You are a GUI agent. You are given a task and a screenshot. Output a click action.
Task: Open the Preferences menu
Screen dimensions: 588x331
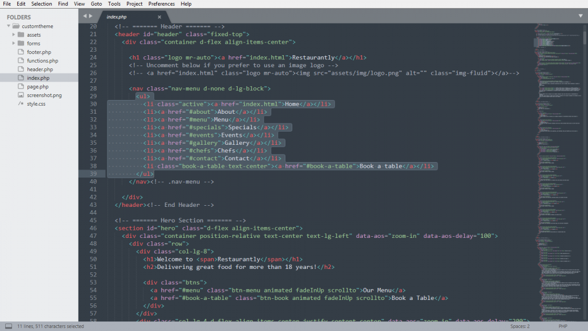(161, 4)
